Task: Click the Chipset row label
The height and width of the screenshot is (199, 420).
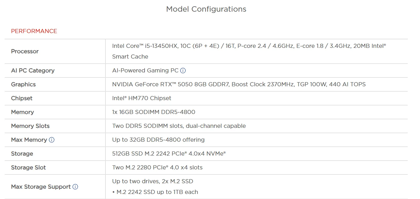Action: (22, 98)
